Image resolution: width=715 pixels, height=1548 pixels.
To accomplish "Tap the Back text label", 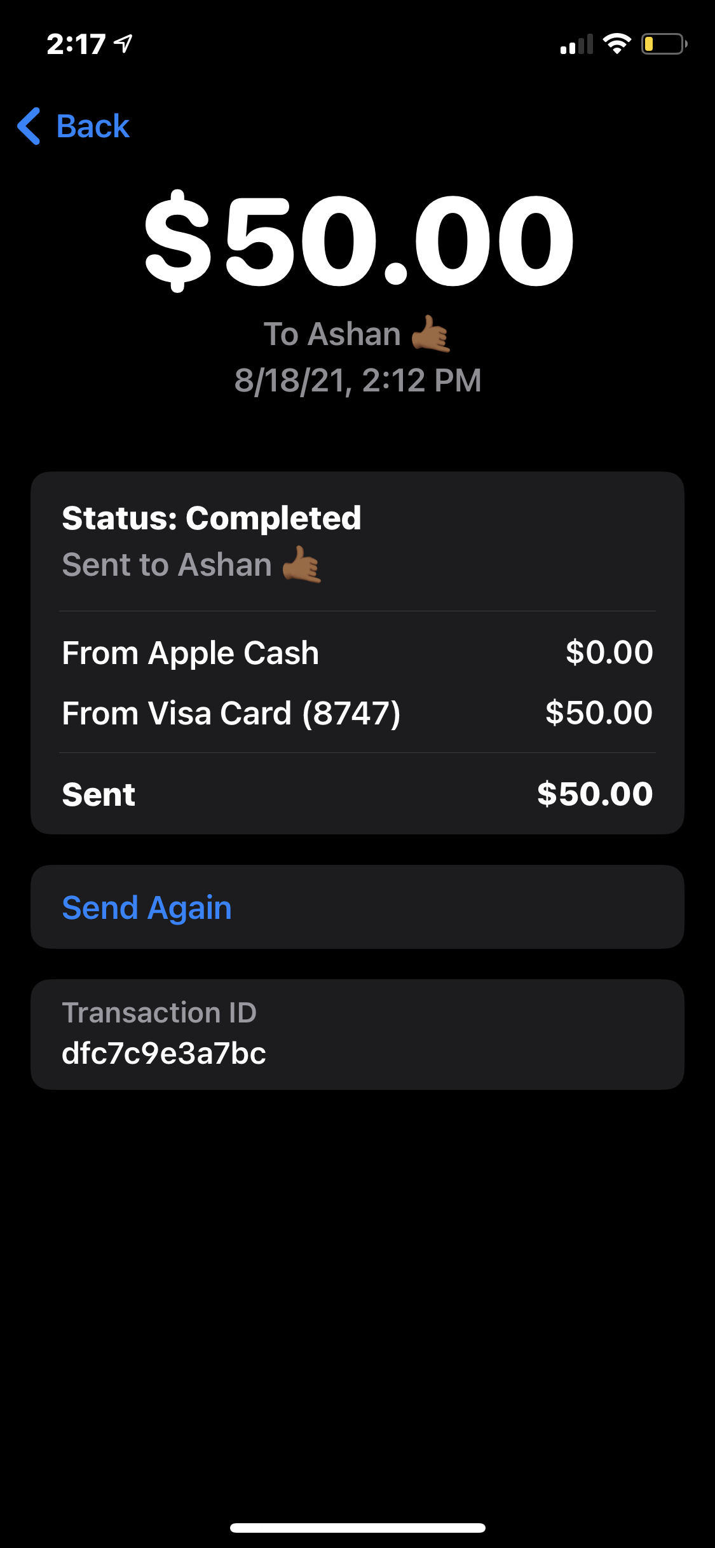I will click(93, 126).
